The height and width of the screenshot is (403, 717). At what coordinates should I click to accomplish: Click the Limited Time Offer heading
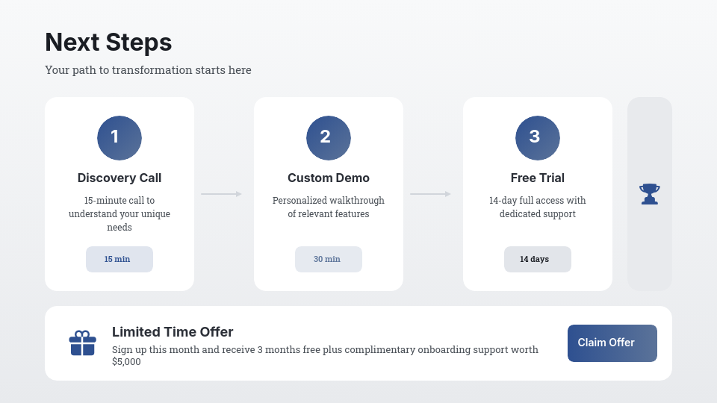[x=173, y=332]
